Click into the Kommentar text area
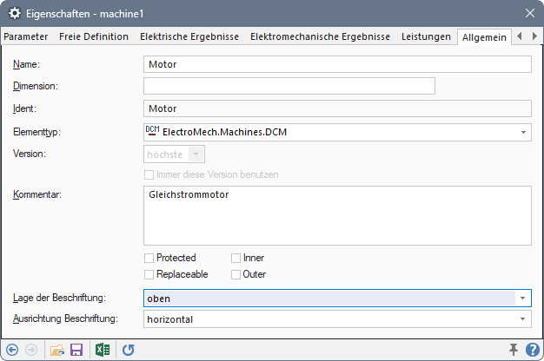This screenshot has width=544, height=361. [x=336, y=215]
